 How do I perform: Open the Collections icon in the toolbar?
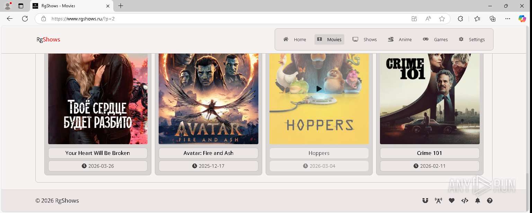point(493,19)
